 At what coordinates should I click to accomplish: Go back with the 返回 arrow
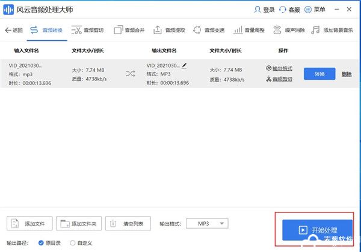point(8,30)
